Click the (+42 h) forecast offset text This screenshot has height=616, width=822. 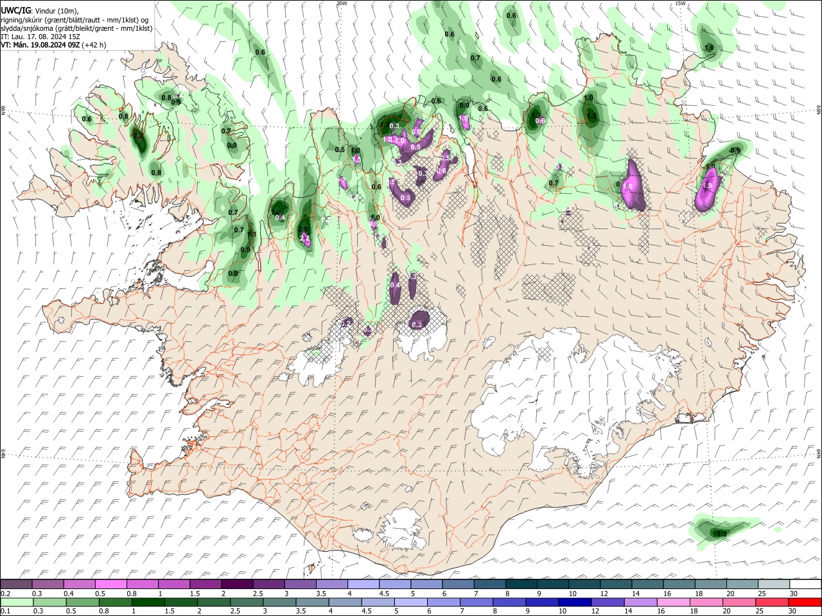tap(94, 45)
